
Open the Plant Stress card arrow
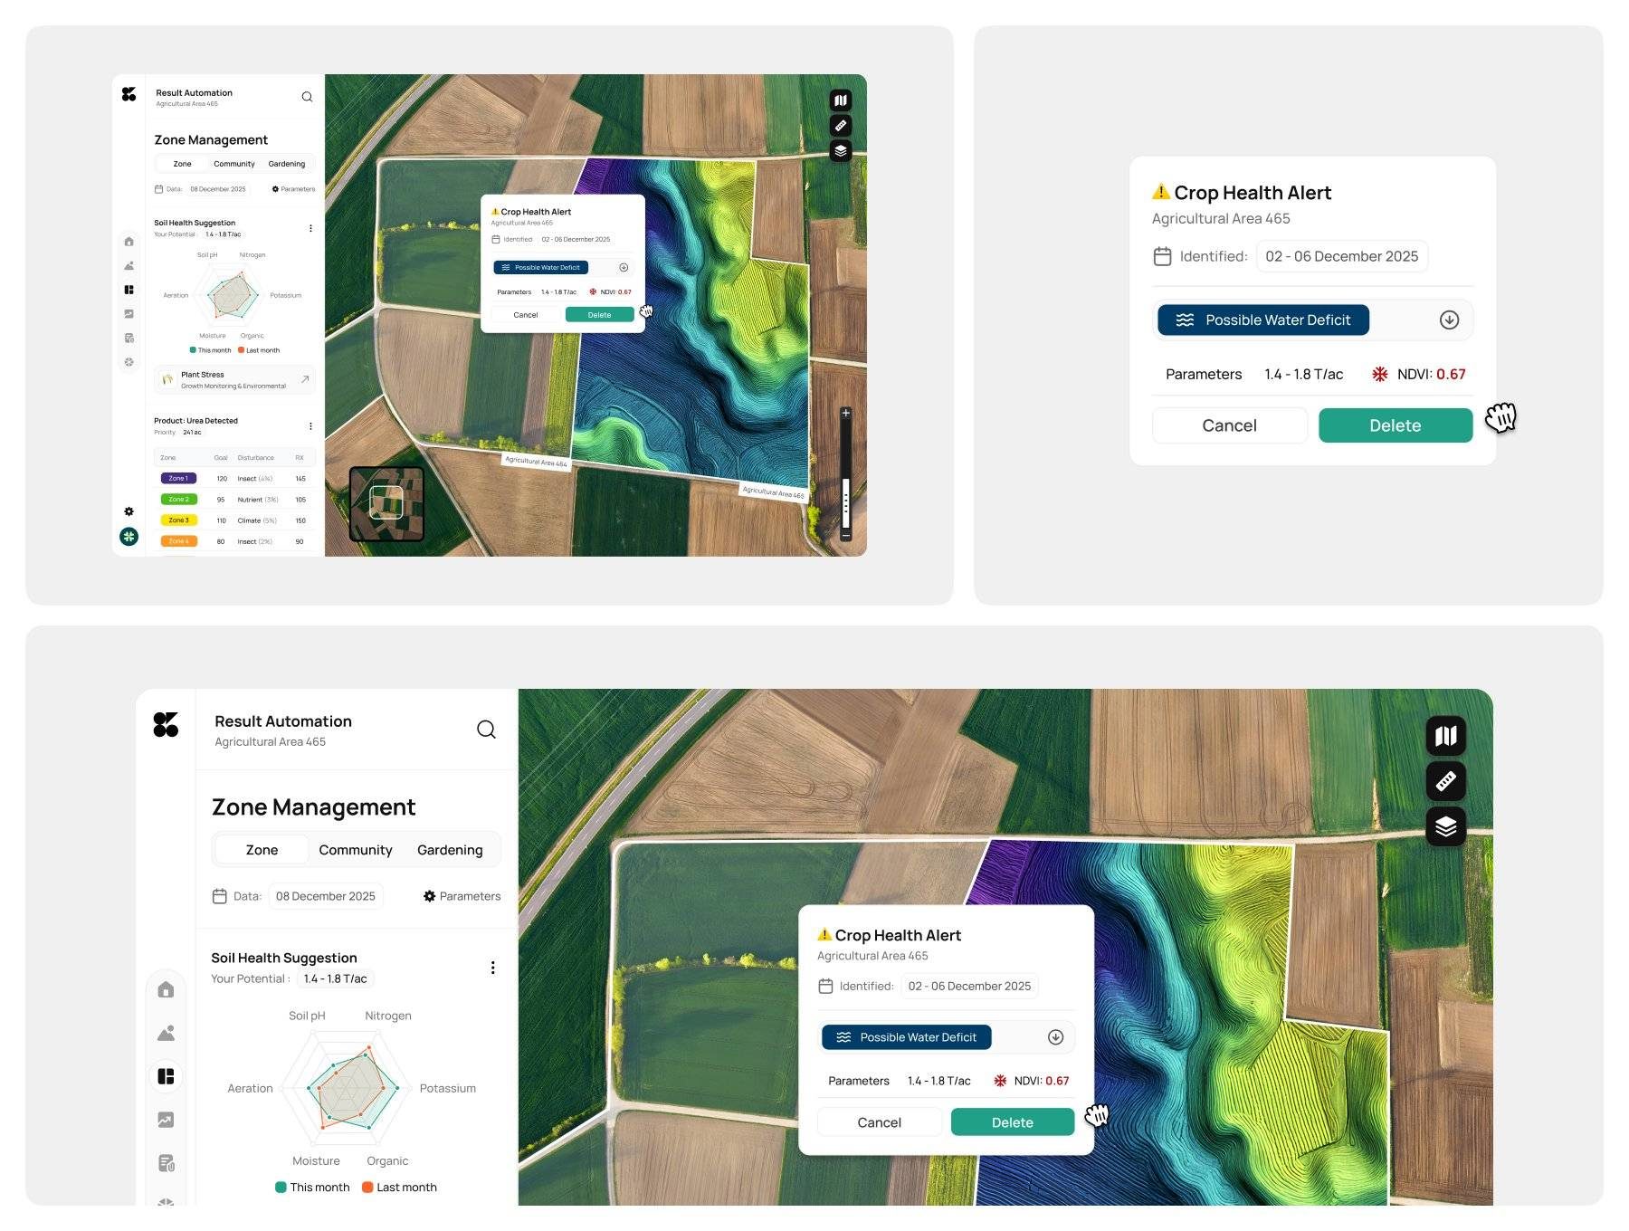[x=305, y=379]
